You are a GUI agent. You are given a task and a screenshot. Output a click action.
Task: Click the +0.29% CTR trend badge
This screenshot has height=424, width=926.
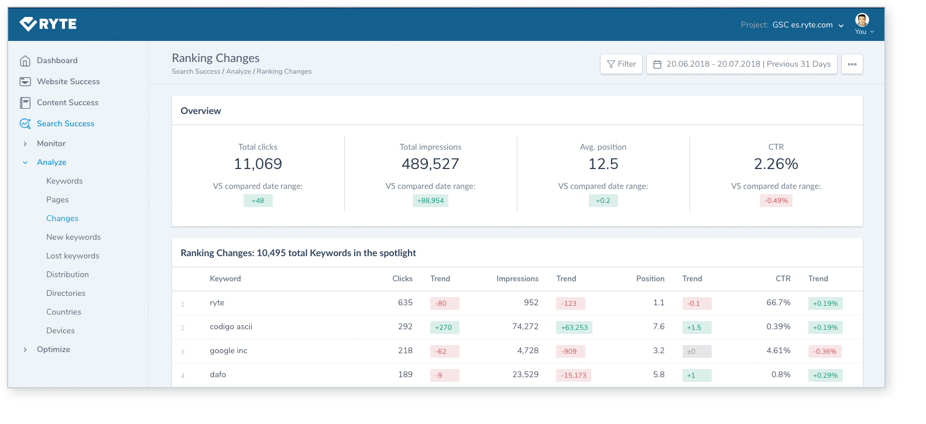[825, 375]
